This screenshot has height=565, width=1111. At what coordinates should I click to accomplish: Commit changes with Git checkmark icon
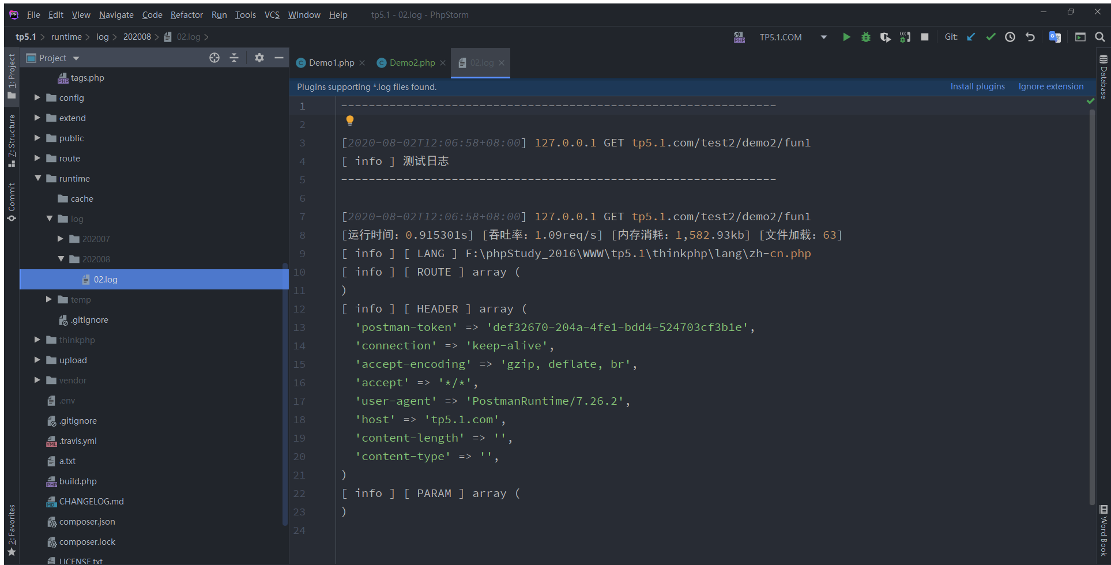tap(991, 37)
